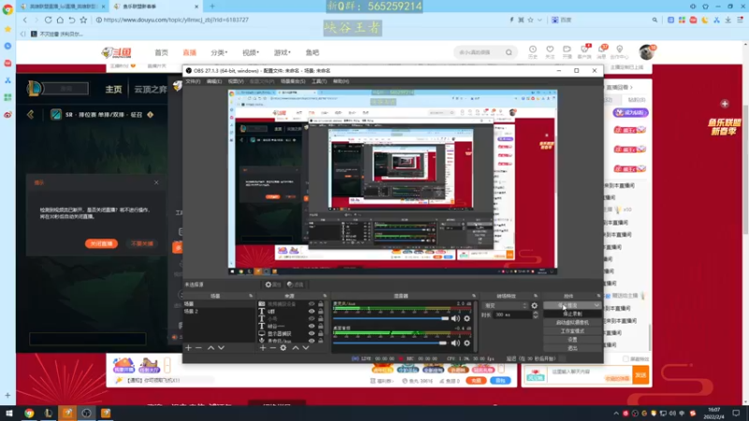Open Chrome from the Windows taskbar

pyautogui.click(x=29, y=413)
